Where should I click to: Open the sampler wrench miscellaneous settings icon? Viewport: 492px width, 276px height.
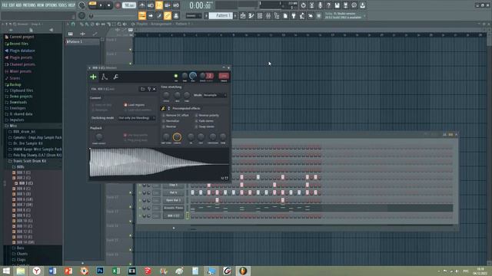(x=116, y=77)
